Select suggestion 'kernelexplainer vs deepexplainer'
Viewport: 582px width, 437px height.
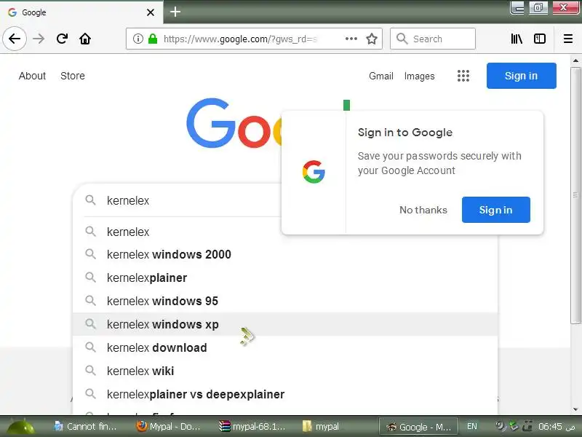click(x=285, y=394)
